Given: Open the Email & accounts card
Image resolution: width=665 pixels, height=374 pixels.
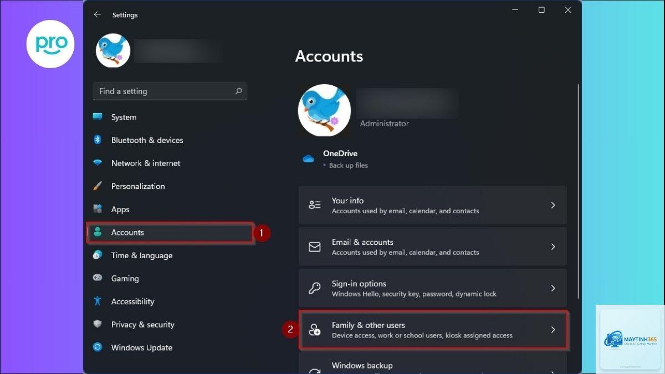Looking at the screenshot, I should pyautogui.click(x=433, y=247).
